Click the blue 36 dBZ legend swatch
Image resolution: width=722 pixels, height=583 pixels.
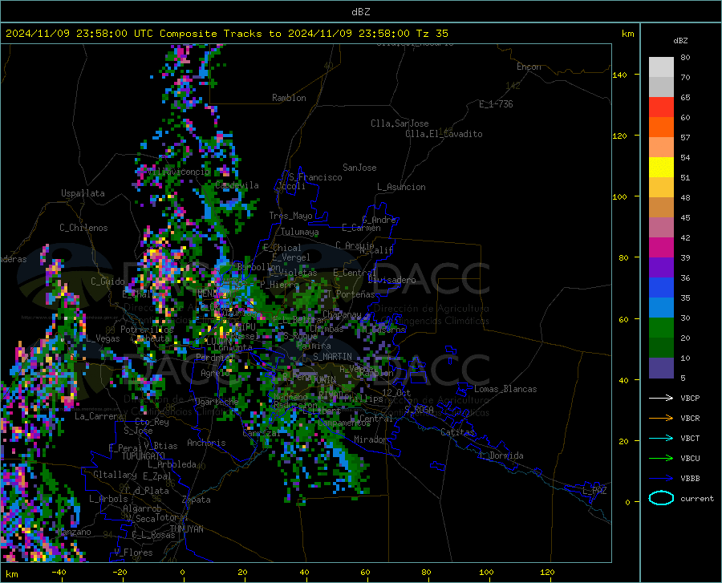tap(661, 287)
